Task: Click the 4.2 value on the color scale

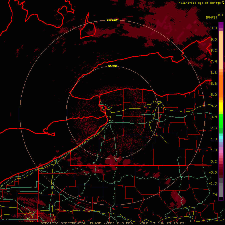Action: point(214,106)
